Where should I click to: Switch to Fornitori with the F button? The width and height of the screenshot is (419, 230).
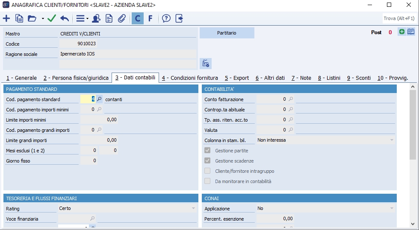tap(150, 18)
